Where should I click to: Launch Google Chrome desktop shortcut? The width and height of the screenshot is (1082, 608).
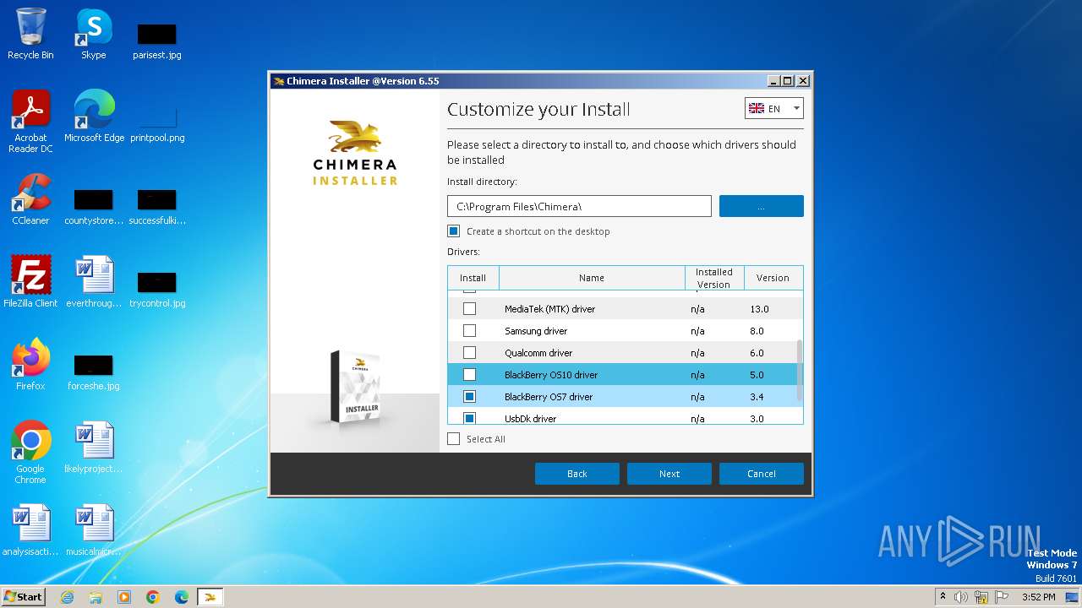click(x=30, y=453)
